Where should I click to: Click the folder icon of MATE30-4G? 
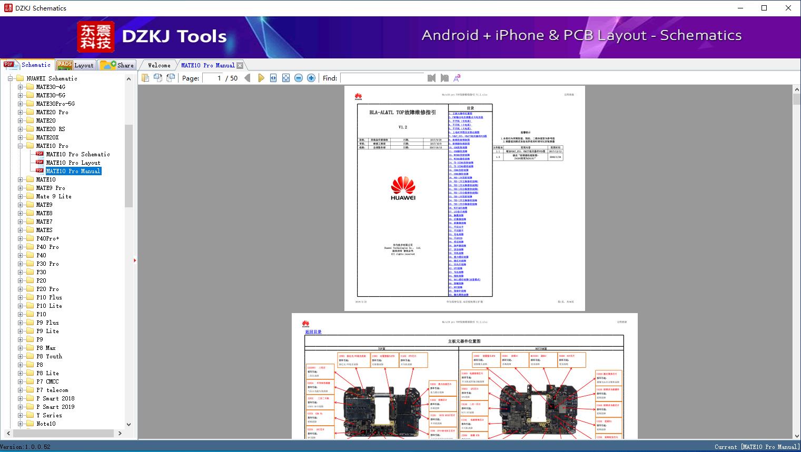pos(30,87)
